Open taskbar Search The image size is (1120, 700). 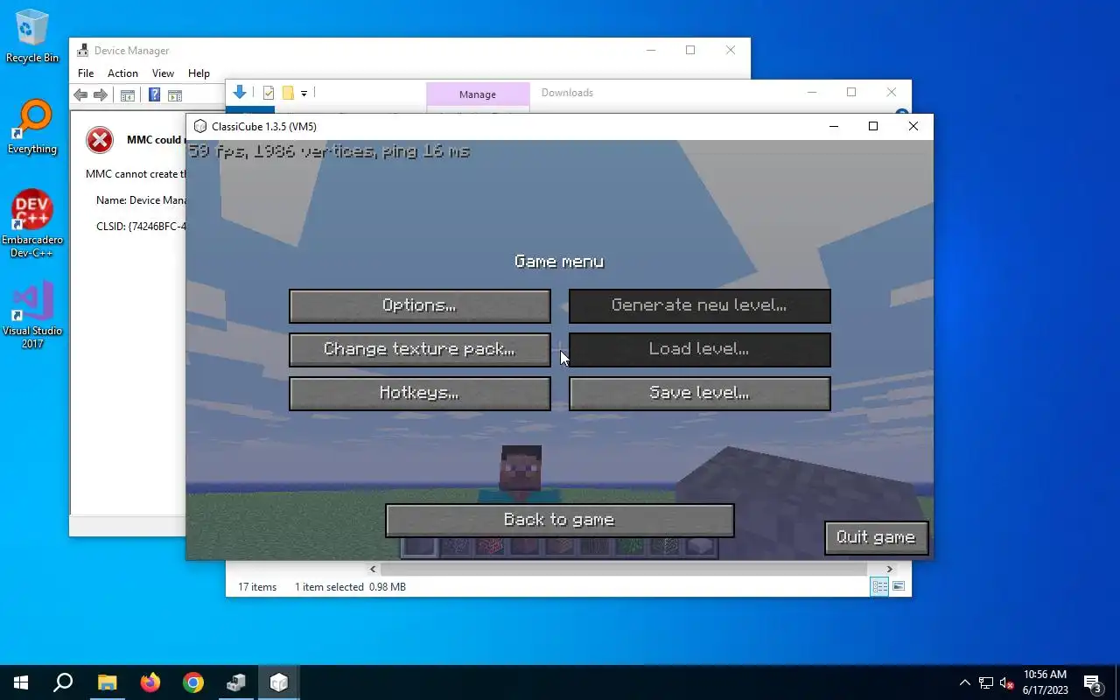[x=63, y=682]
